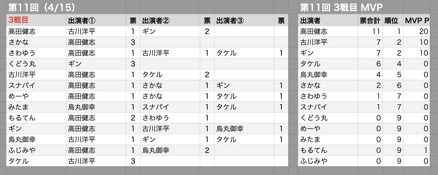
Task: Click the ふじみや voter name cell
Action: point(36,150)
